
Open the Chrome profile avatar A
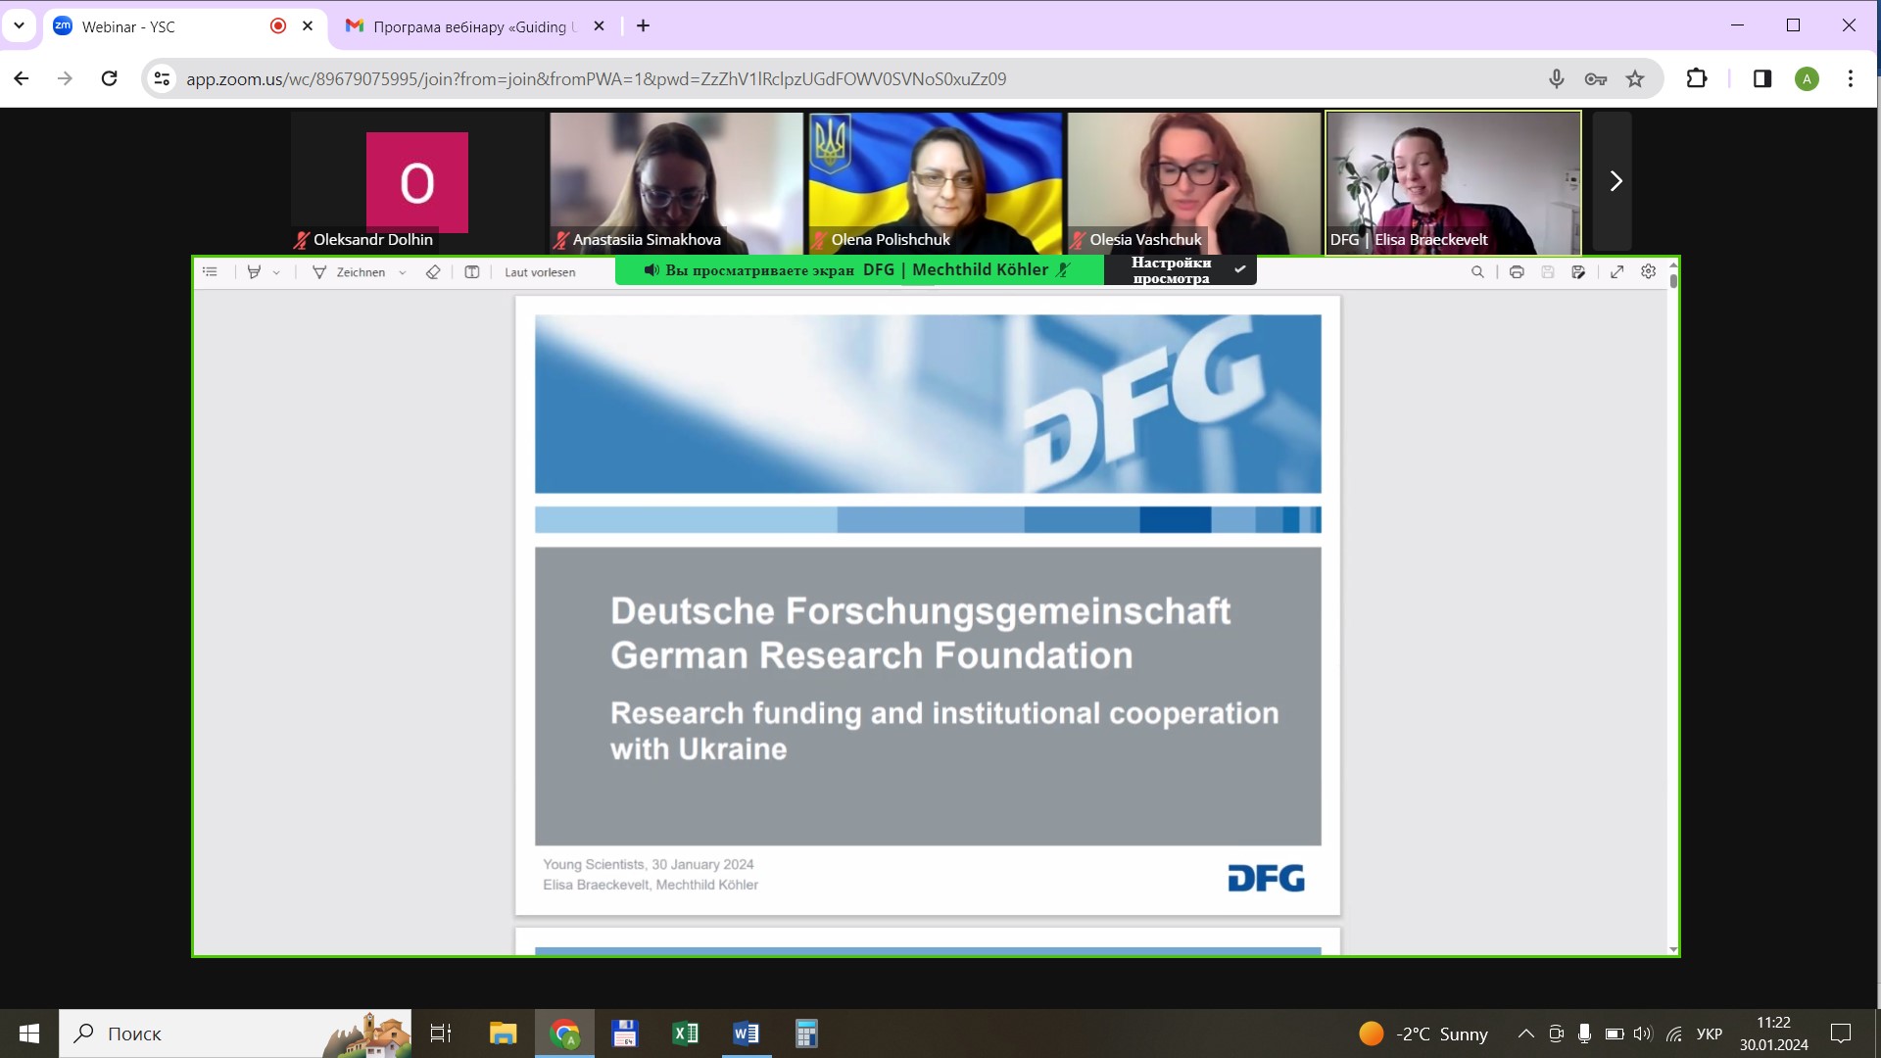pos(1808,79)
